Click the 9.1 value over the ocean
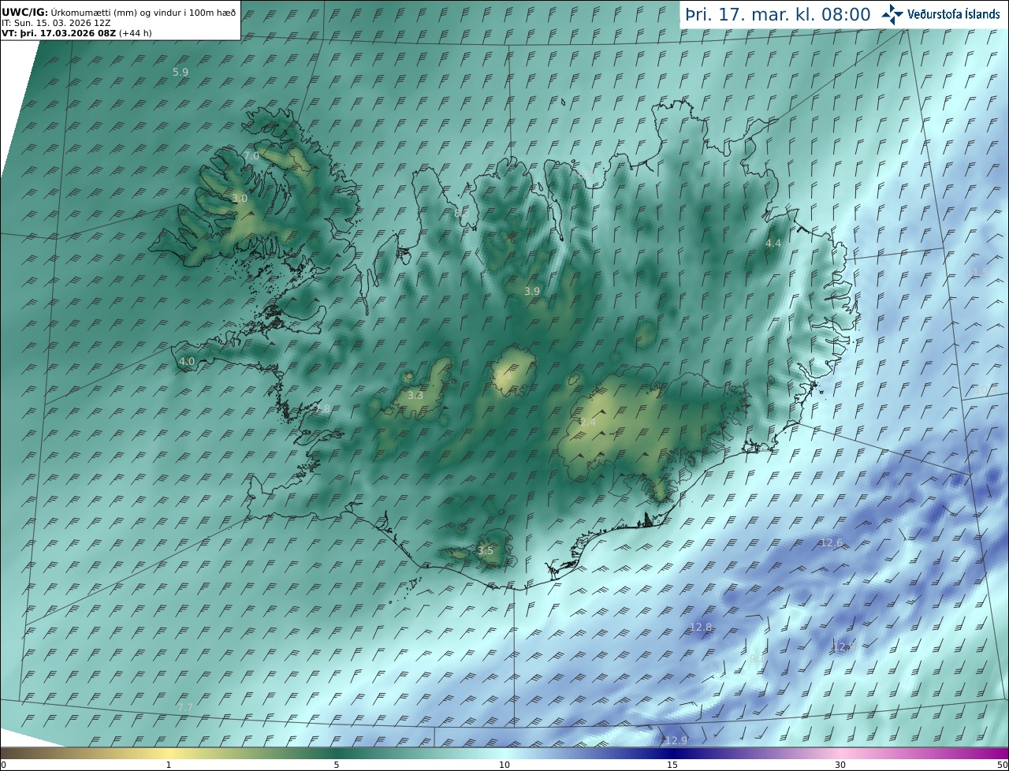The width and height of the screenshot is (1009, 771). (756, 658)
